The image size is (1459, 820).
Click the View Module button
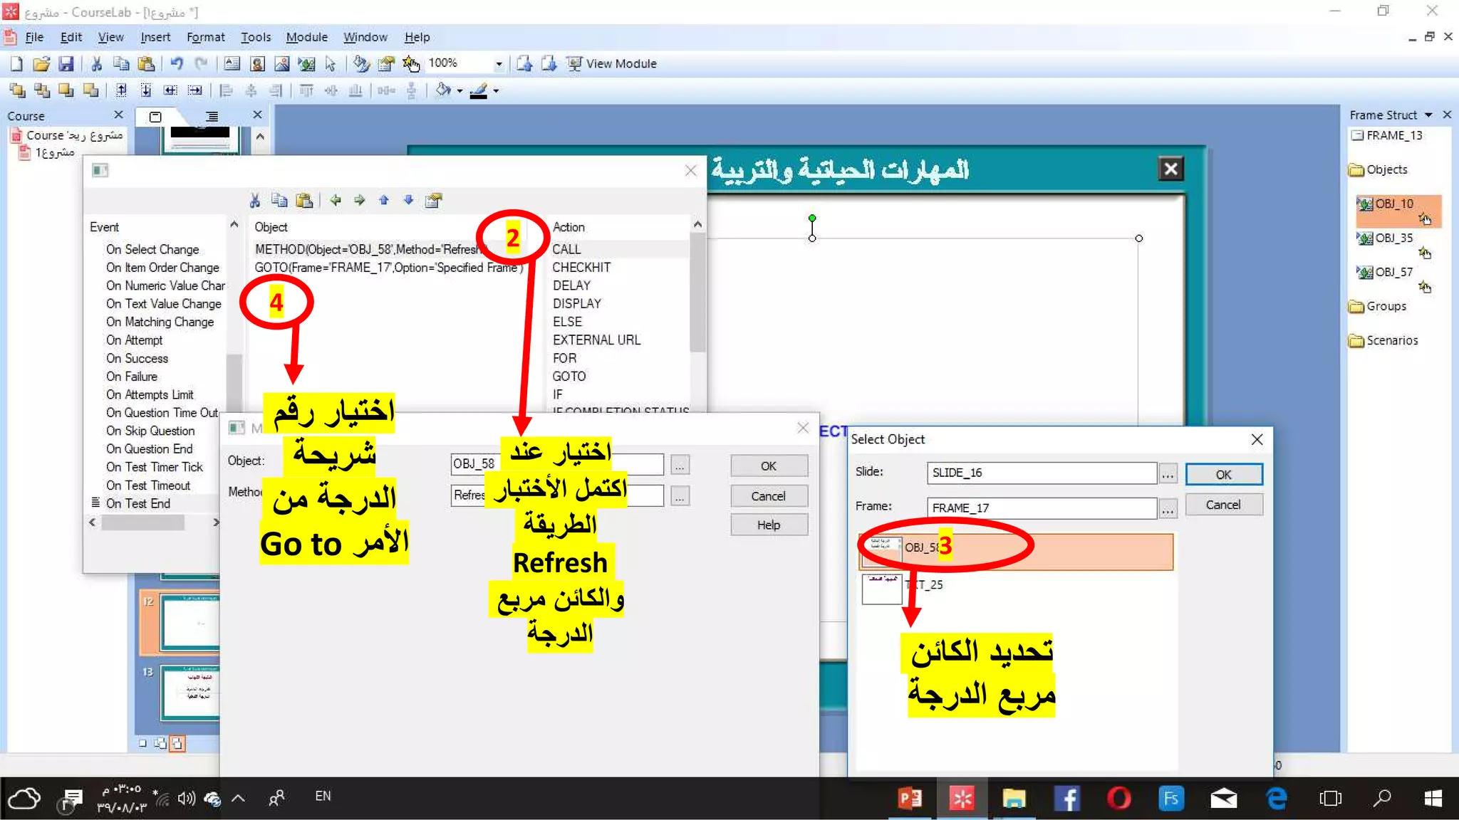point(611,64)
